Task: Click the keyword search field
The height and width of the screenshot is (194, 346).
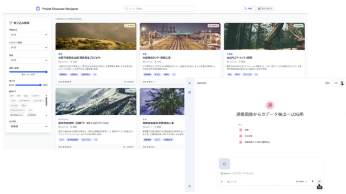Action: pyautogui.click(x=160, y=9)
